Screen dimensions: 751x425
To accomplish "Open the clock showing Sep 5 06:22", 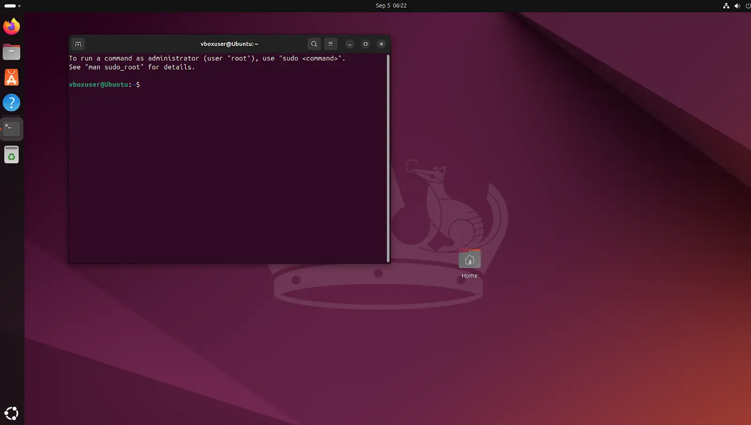I will click(391, 6).
